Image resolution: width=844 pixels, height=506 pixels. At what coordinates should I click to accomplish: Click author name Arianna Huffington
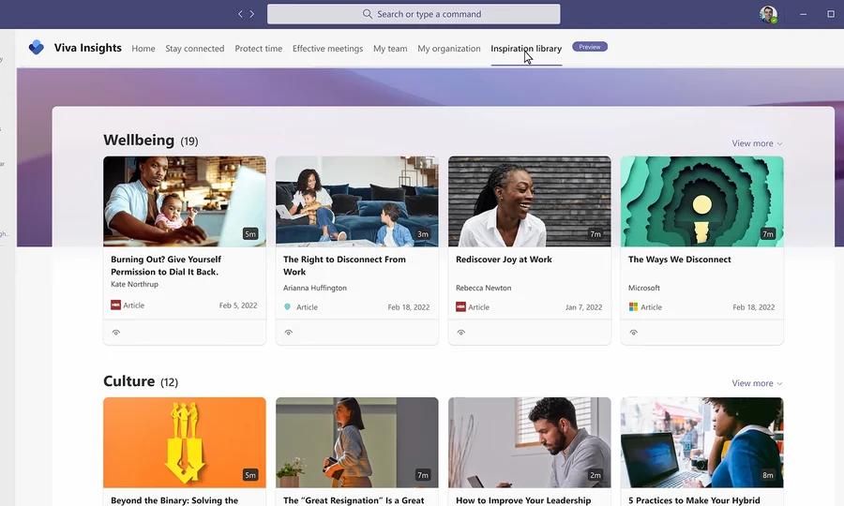point(315,288)
